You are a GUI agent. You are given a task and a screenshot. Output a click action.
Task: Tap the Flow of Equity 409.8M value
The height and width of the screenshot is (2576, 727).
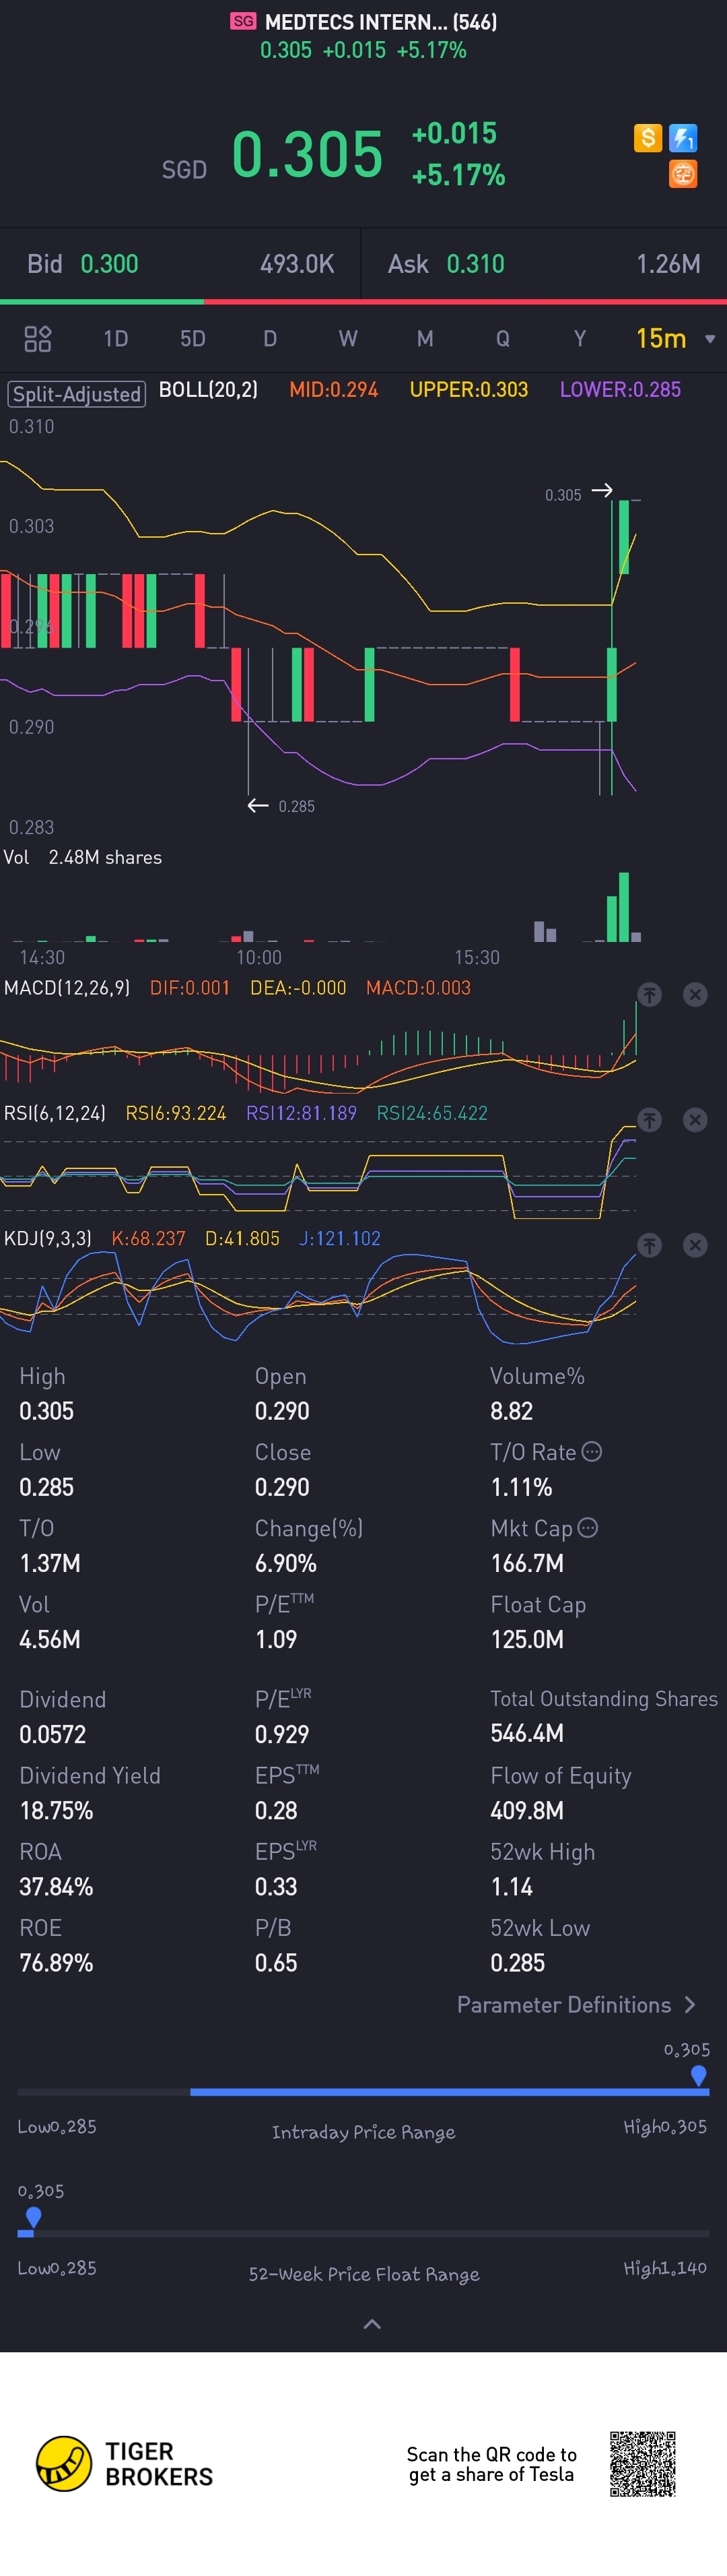(527, 1811)
